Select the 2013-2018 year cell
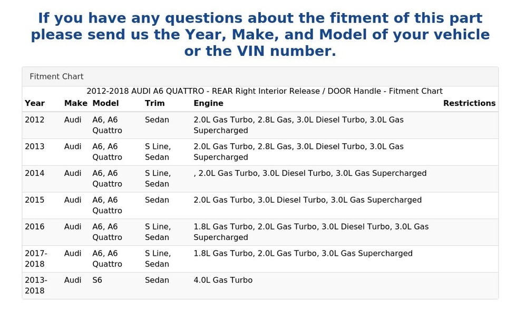Viewport: 506px width, 309px height. (x=36, y=285)
